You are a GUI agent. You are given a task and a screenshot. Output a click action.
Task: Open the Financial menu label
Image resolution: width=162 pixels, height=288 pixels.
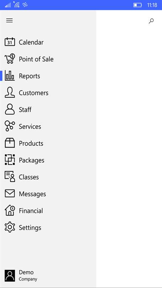pyautogui.click(x=31, y=211)
